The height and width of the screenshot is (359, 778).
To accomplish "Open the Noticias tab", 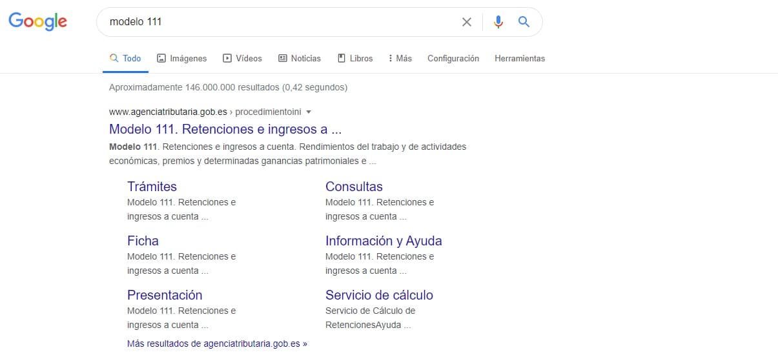I will [x=299, y=58].
